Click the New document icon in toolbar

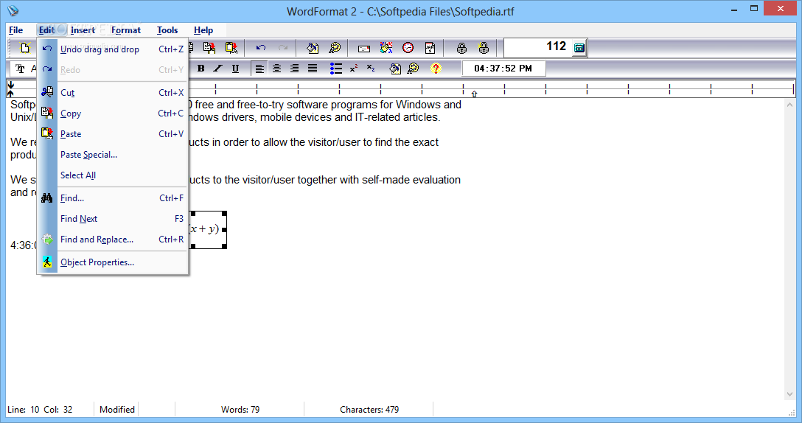pos(25,48)
